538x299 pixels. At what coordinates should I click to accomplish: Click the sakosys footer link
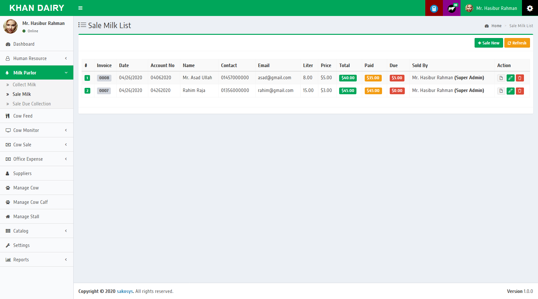coord(125,291)
